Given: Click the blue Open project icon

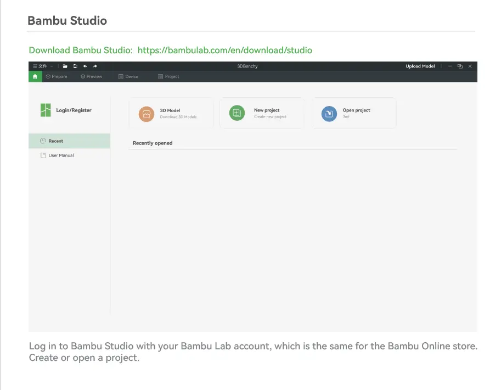Looking at the screenshot, I should tap(329, 114).
